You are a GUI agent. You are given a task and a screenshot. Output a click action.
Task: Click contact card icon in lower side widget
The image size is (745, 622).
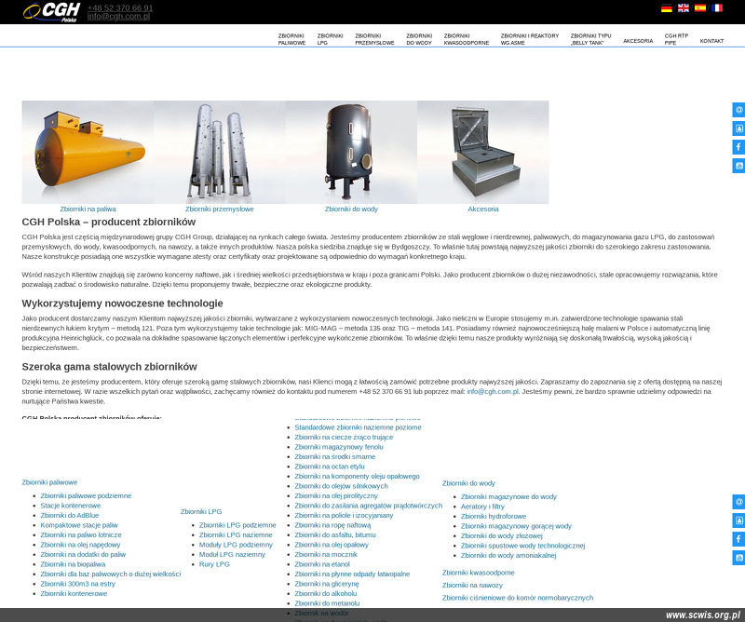click(x=738, y=521)
